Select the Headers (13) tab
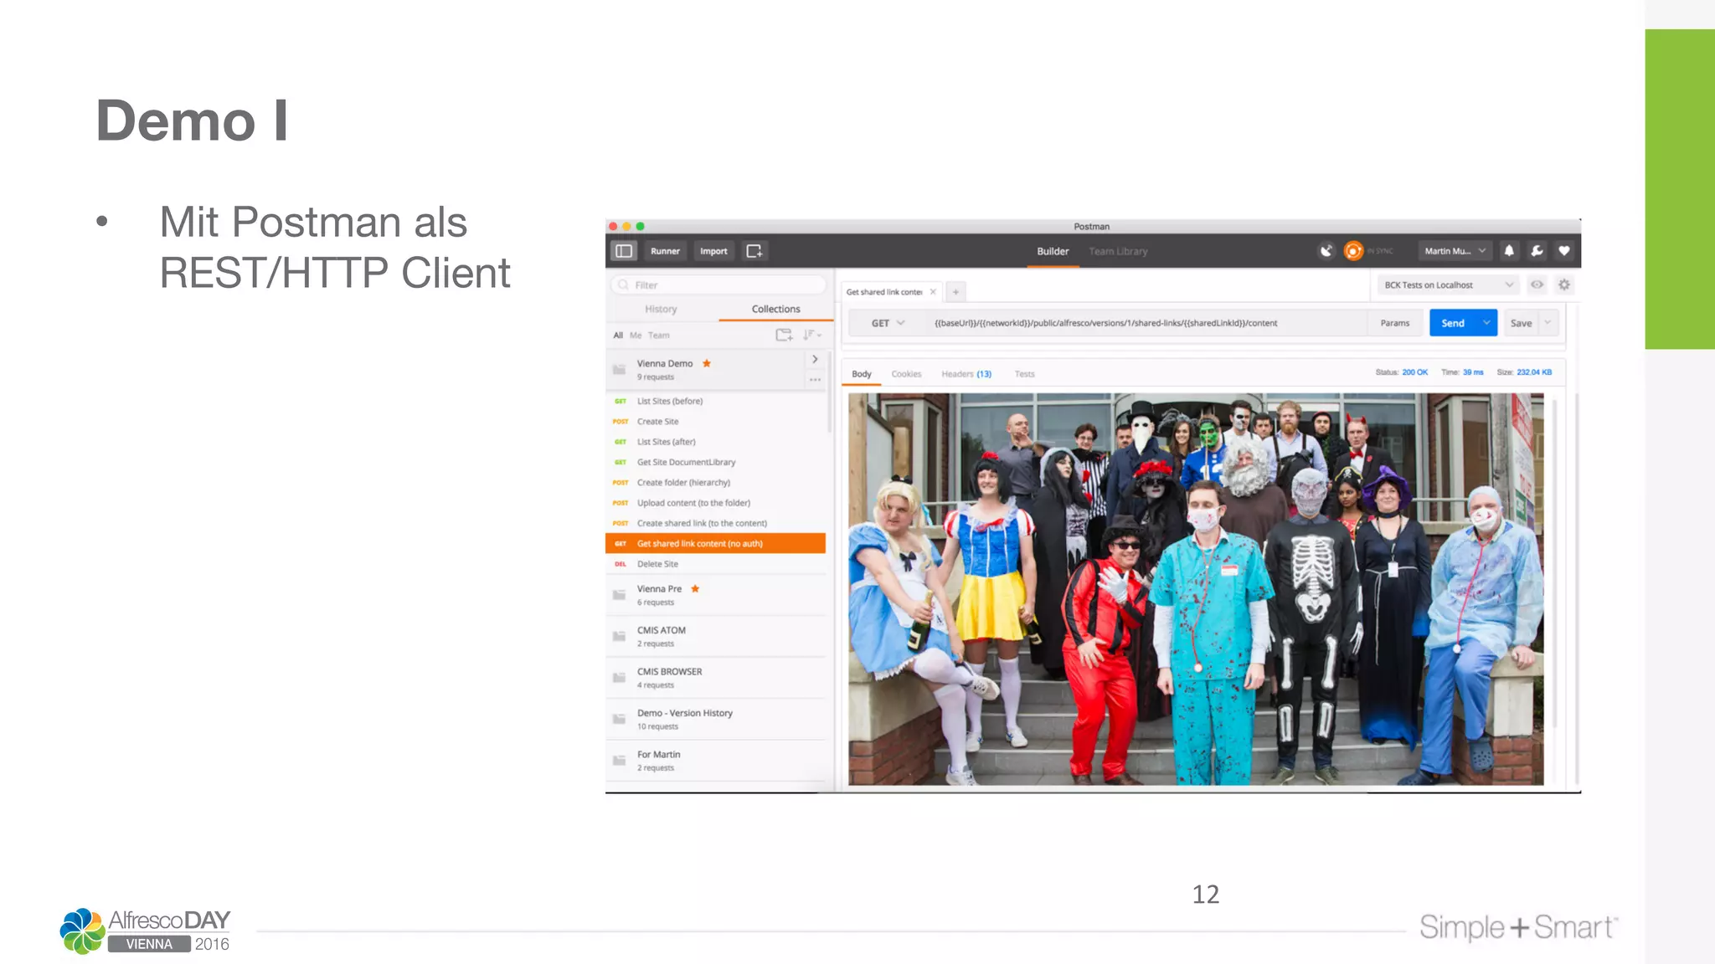 966,374
